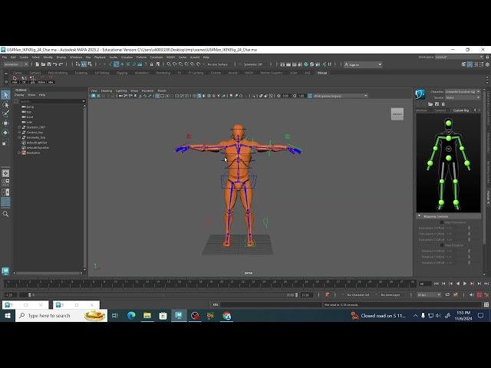The width and height of the screenshot is (491, 368).
Task: Enable the Map Rotation checkbox
Action: point(442,245)
